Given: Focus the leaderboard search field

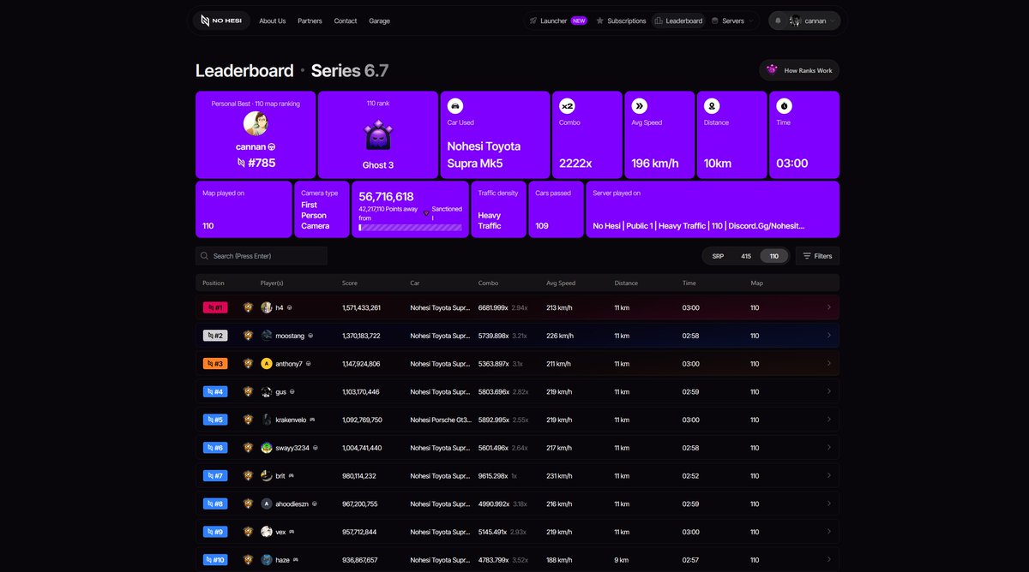Looking at the screenshot, I should [262, 256].
